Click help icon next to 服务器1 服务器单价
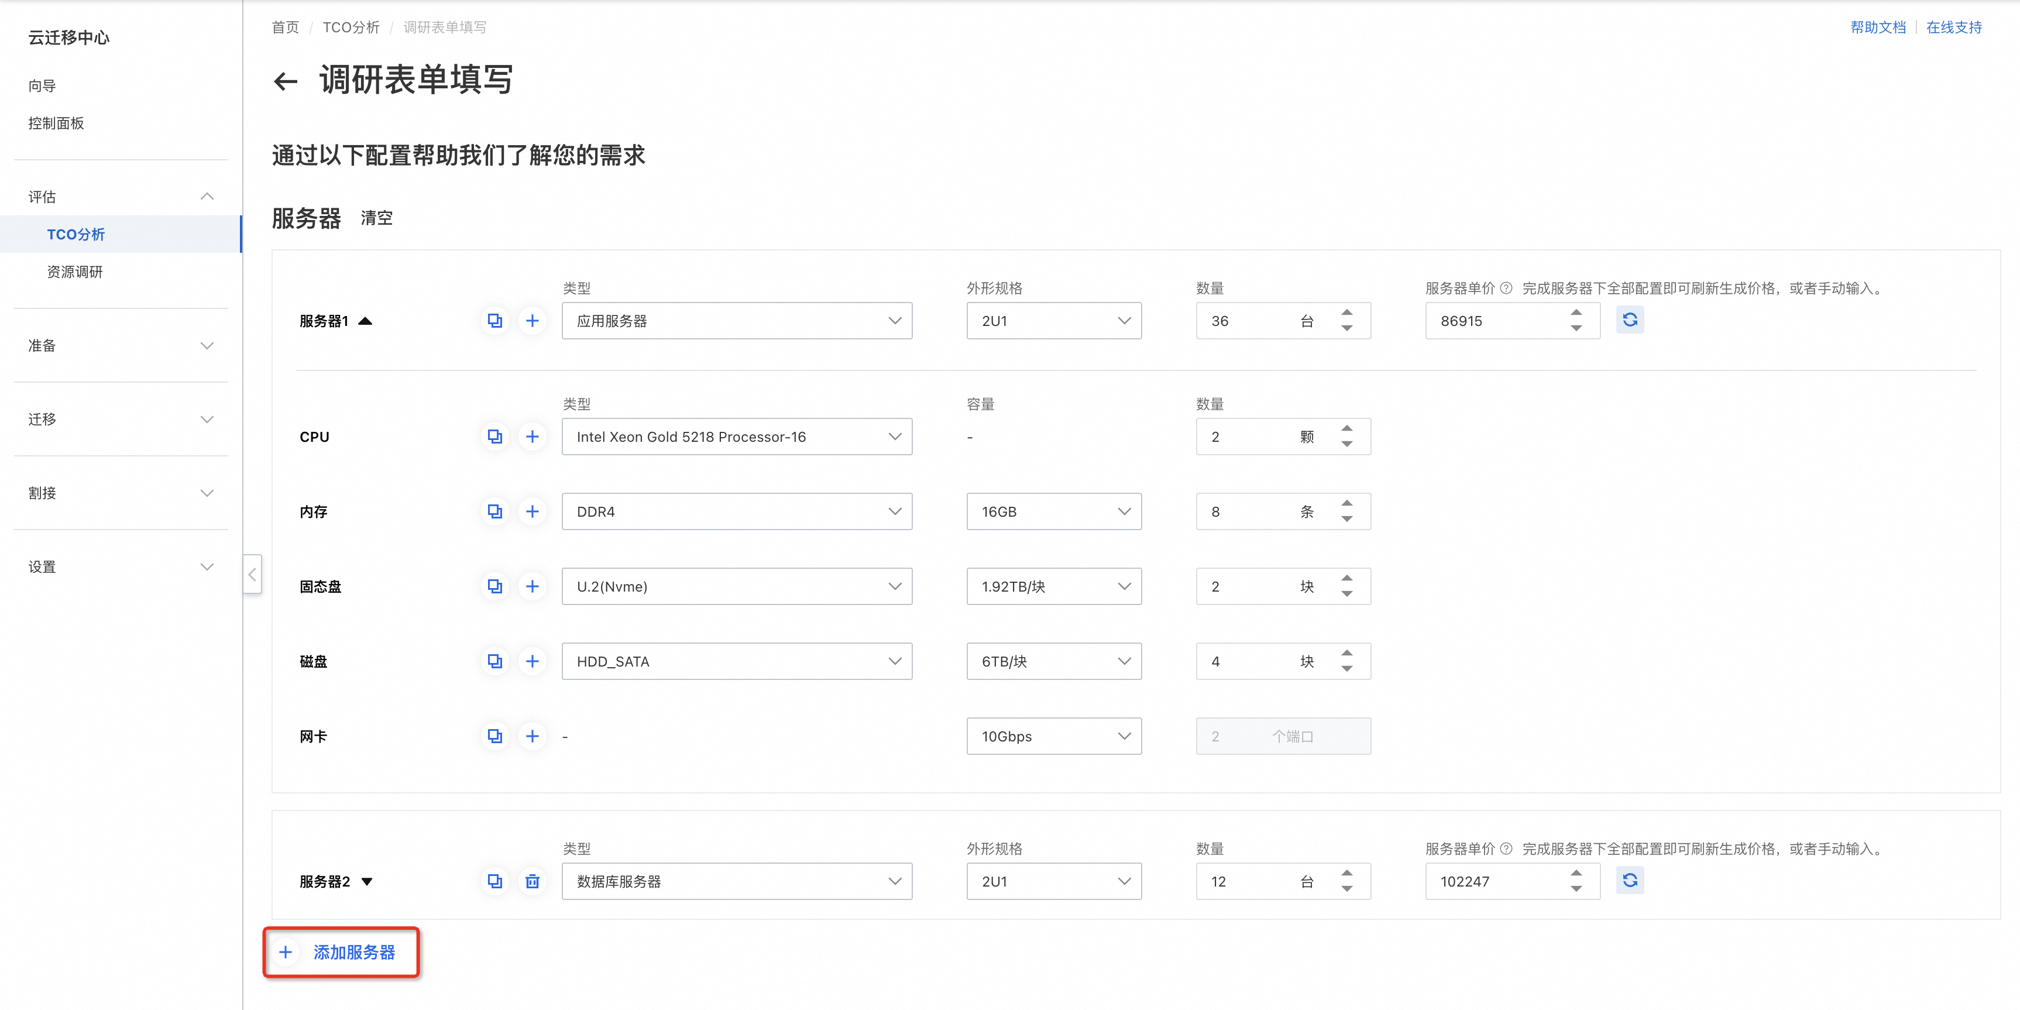This screenshot has width=2020, height=1010. (1506, 288)
